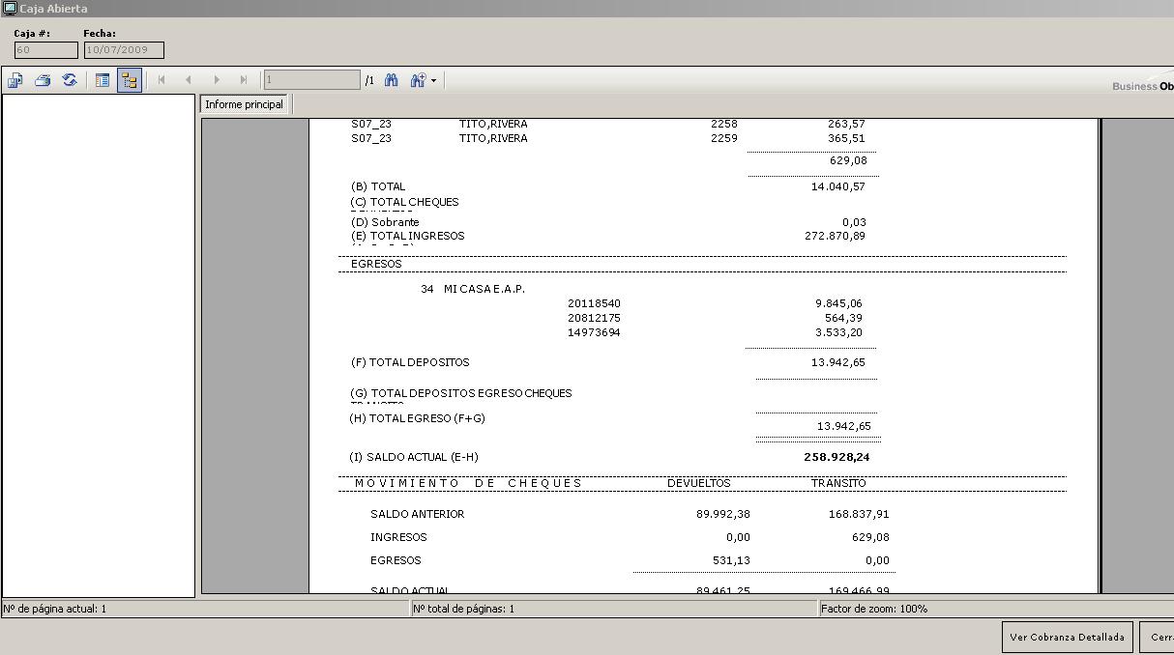Viewport: 1174px width, 655px height.
Task: Click check number 2259
Action: (723, 138)
